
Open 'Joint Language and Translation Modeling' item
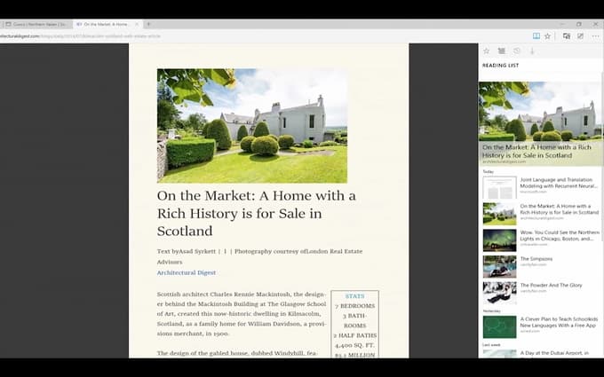pyautogui.click(x=541, y=186)
